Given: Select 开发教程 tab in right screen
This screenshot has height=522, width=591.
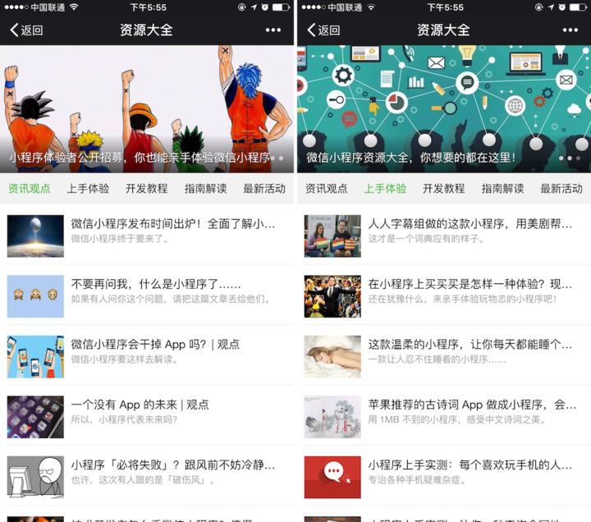Looking at the screenshot, I should coord(443,189).
